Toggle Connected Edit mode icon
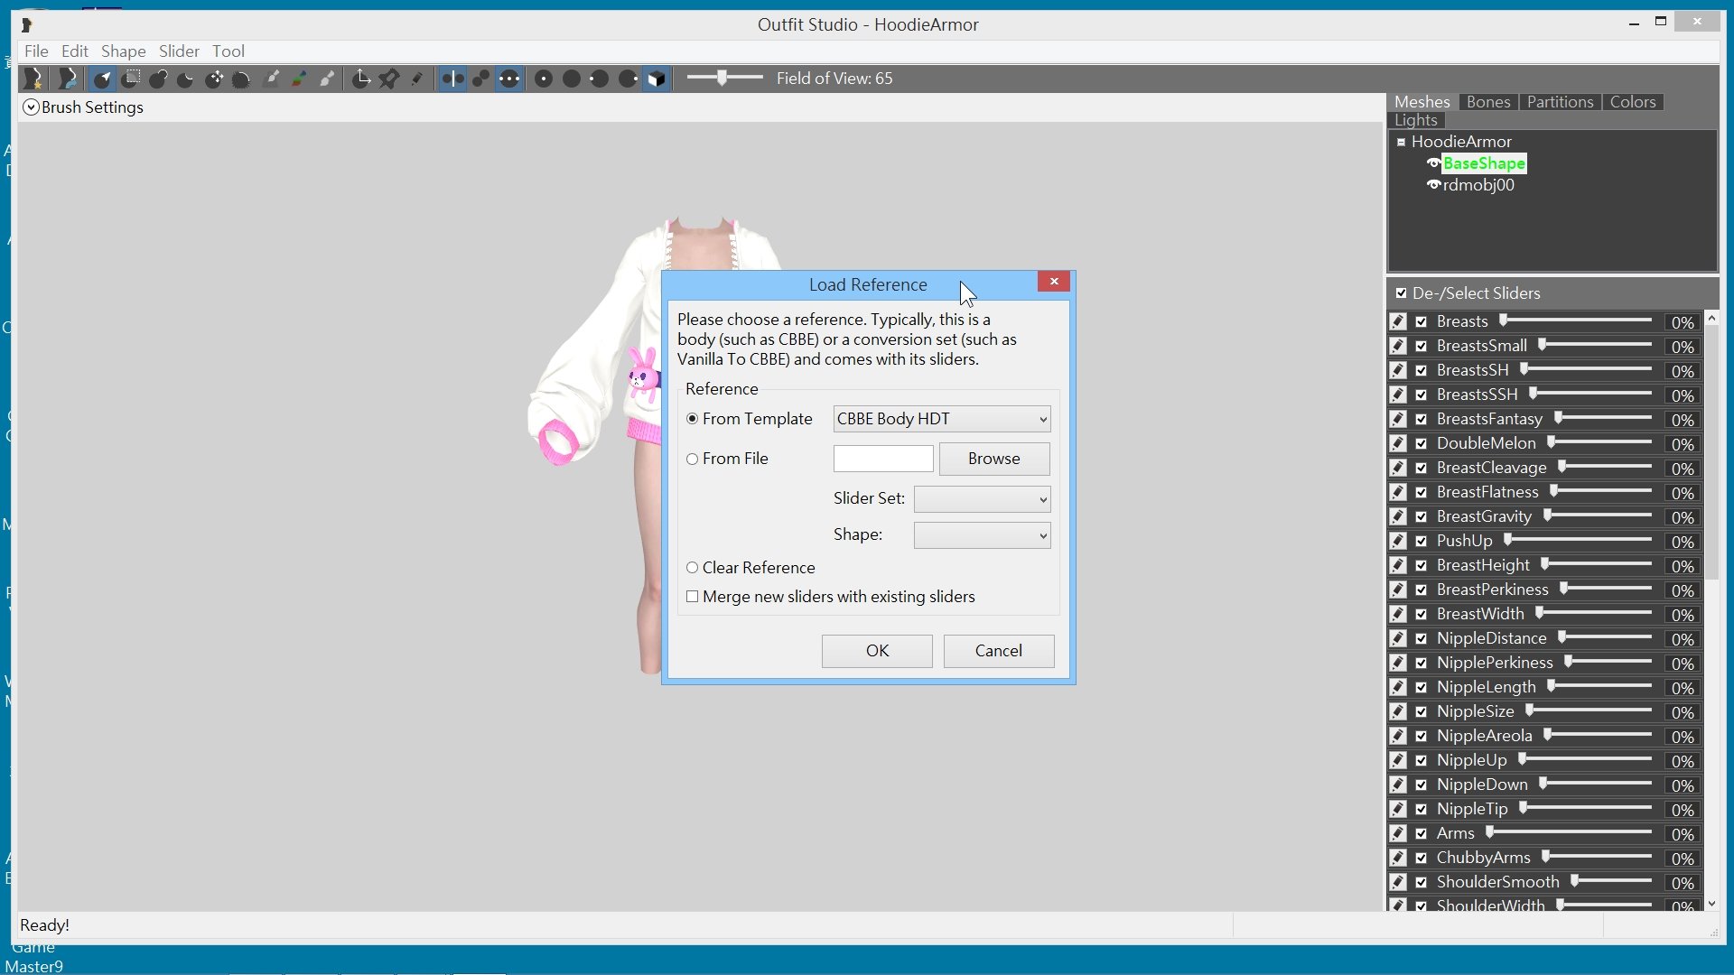The image size is (1734, 975). pos(481,79)
